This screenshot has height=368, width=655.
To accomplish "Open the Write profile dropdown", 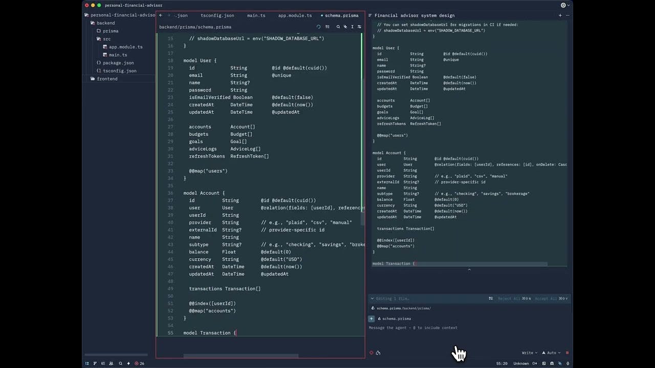I will point(530,353).
